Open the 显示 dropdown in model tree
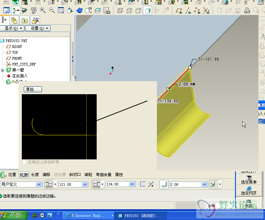 pyautogui.click(x=13, y=28)
